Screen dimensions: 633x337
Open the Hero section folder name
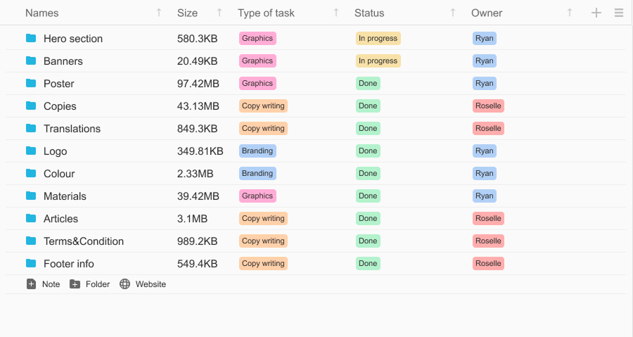tap(73, 38)
